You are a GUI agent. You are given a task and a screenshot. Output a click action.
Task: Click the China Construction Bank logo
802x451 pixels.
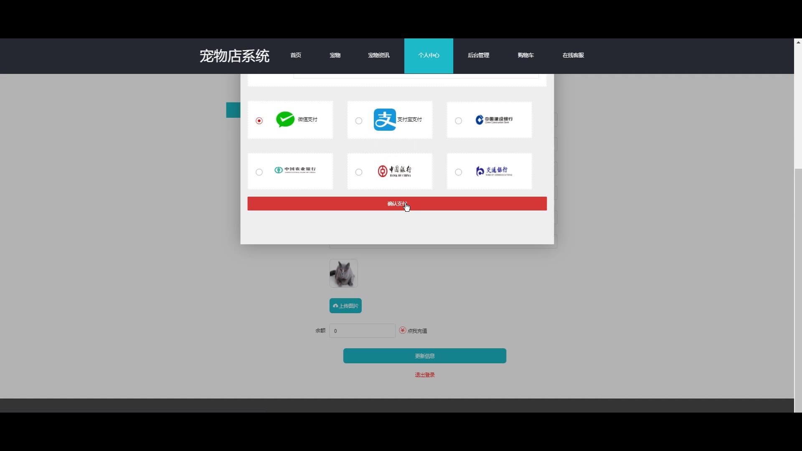pyautogui.click(x=494, y=120)
